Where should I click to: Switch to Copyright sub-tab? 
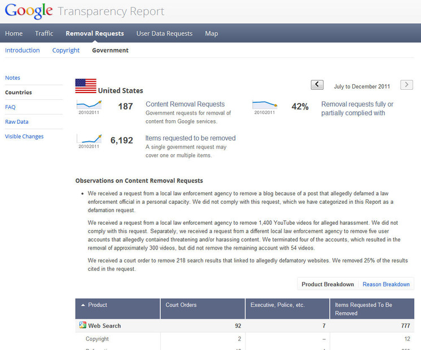(66, 50)
